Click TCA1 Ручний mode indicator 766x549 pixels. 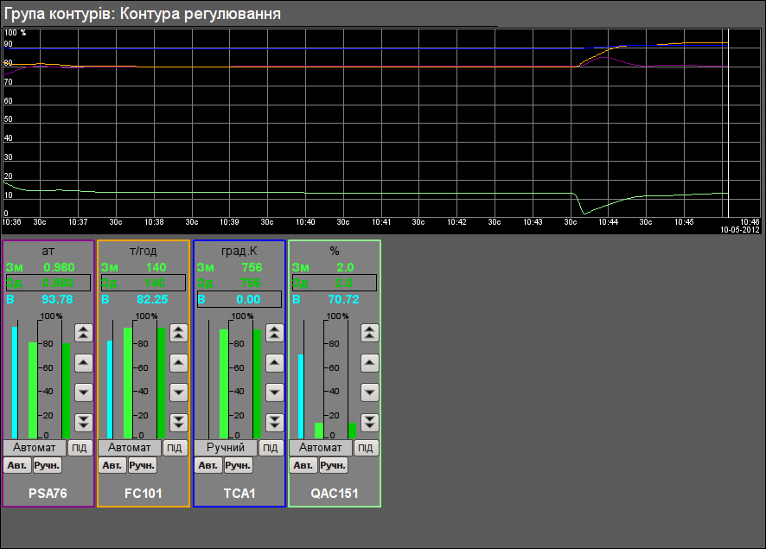[226, 448]
